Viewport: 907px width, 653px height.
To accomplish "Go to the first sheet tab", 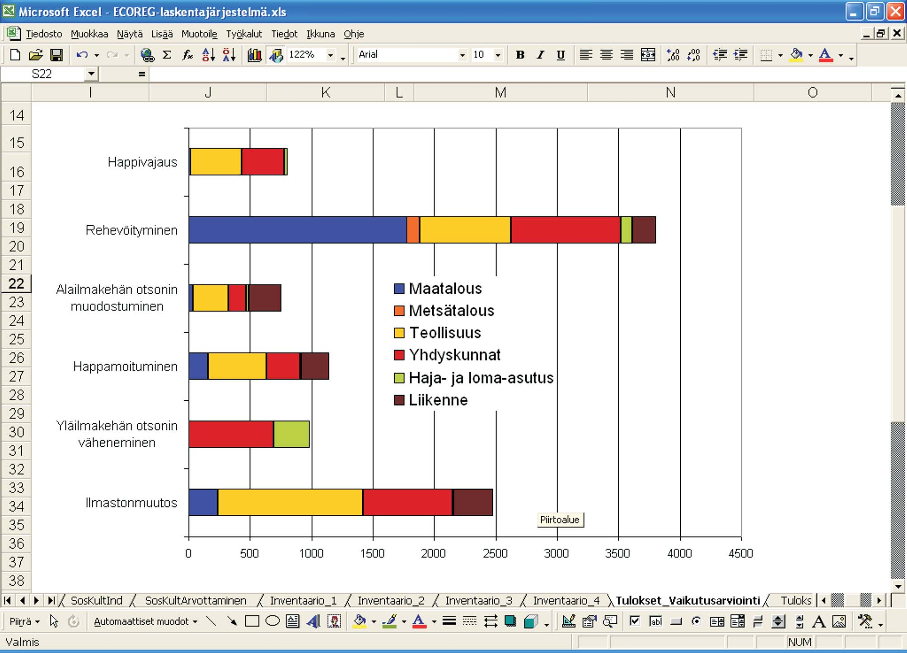I will coord(7,601).
